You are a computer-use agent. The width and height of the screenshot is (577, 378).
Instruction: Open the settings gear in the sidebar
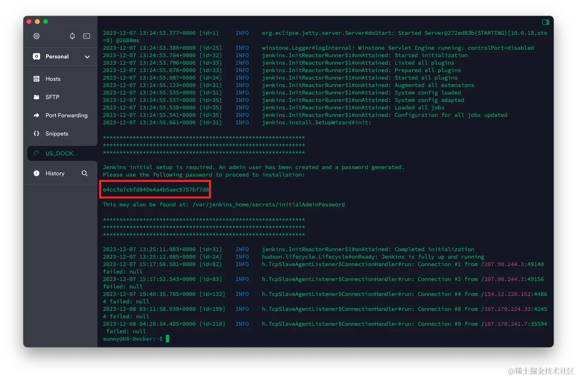[x=36, y=36]
